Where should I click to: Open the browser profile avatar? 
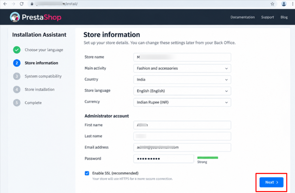[x=284, y=4]
